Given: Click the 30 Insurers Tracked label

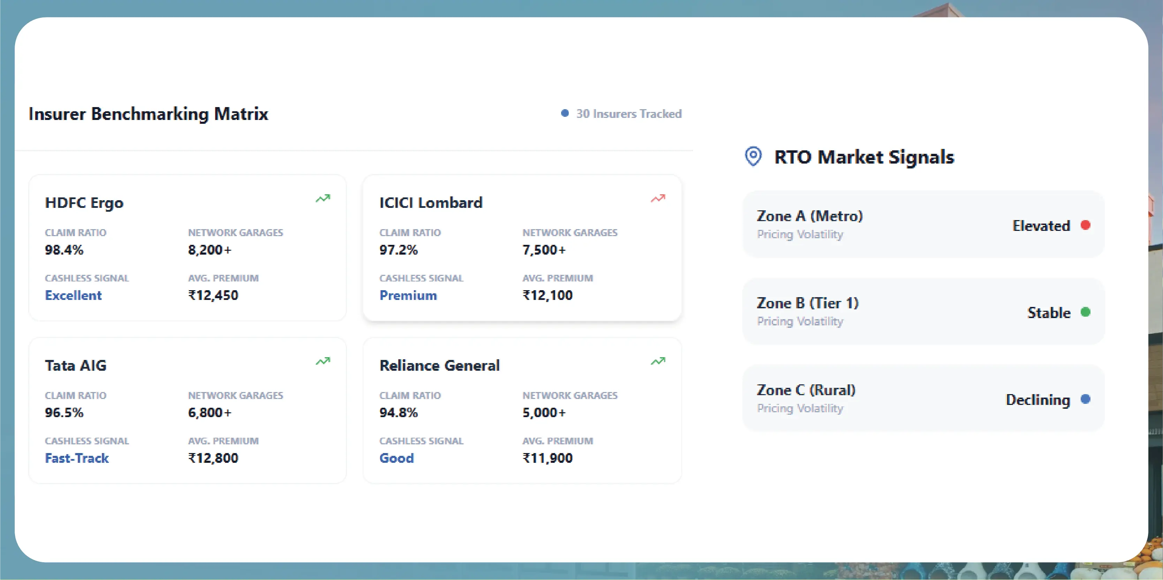Looking at the screenshot, I should pyautogui.click(x=628, y=114).
